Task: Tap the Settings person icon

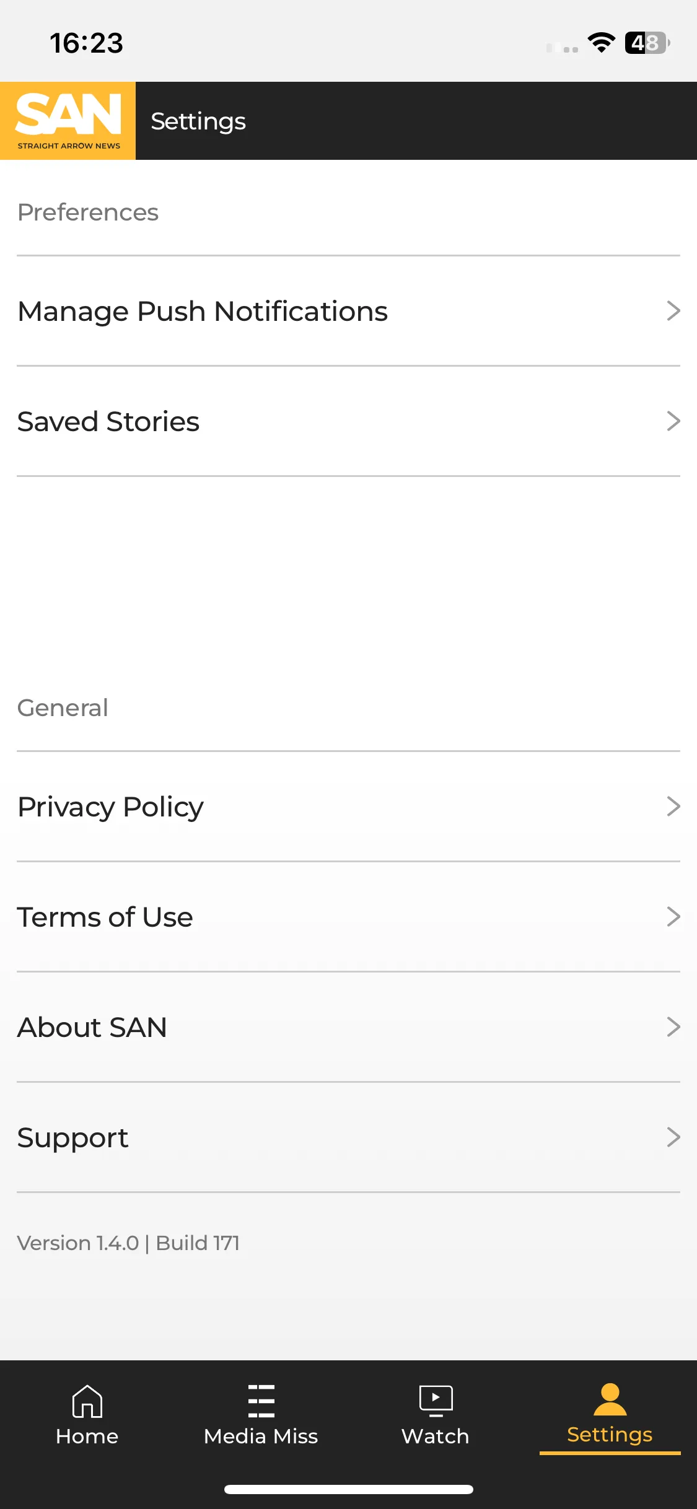Action: click(610, 1399)
